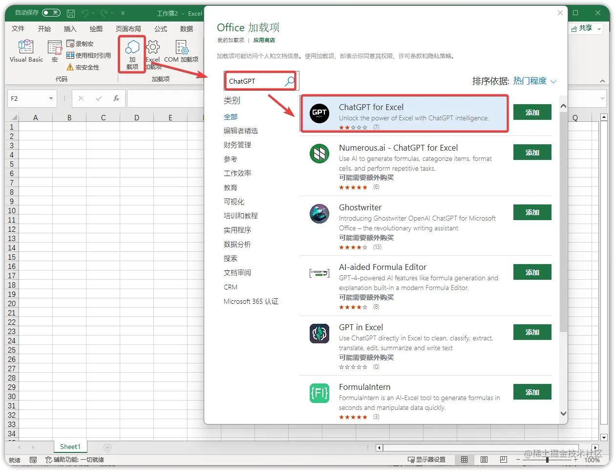Click the Ghostwriter logo icon
This screenshot has height=471, width=615.
click(x=319, y=214)
